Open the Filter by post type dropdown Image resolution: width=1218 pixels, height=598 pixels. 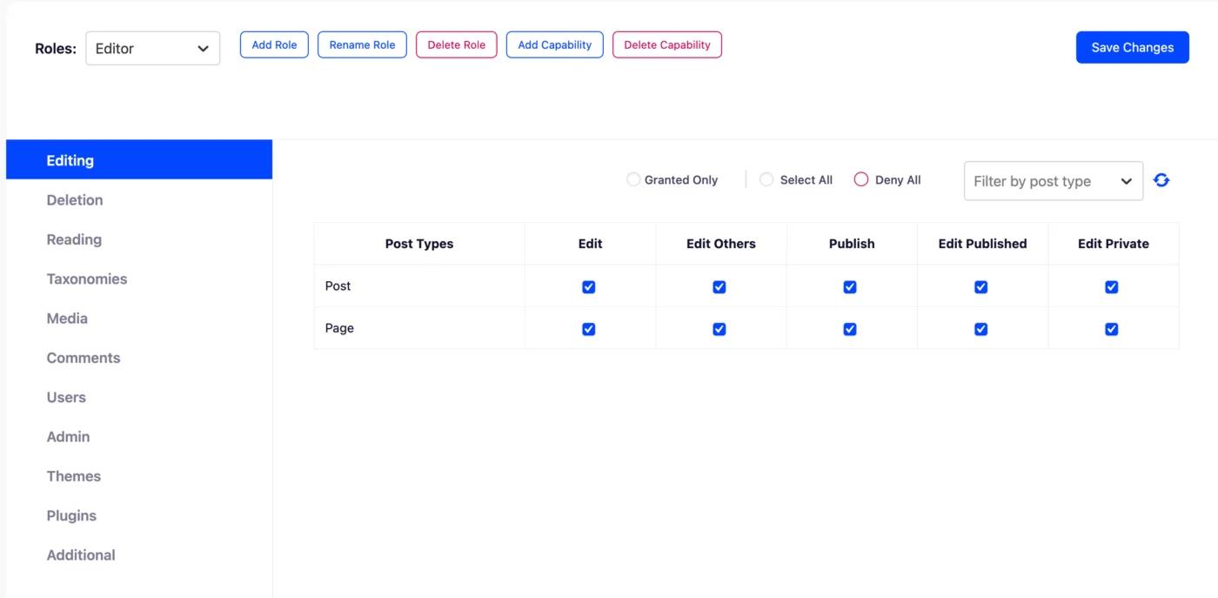coord(1054,181)
